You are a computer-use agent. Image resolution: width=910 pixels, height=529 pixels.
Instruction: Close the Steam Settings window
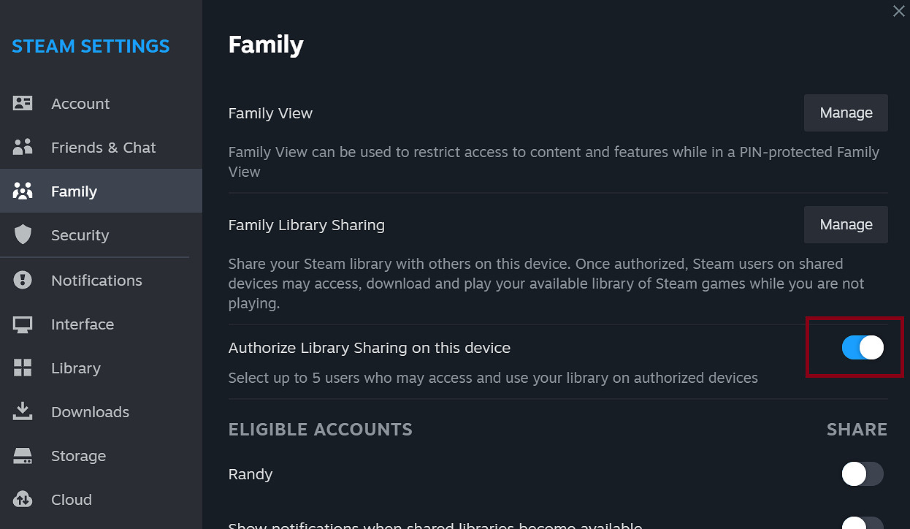[898, 11]
